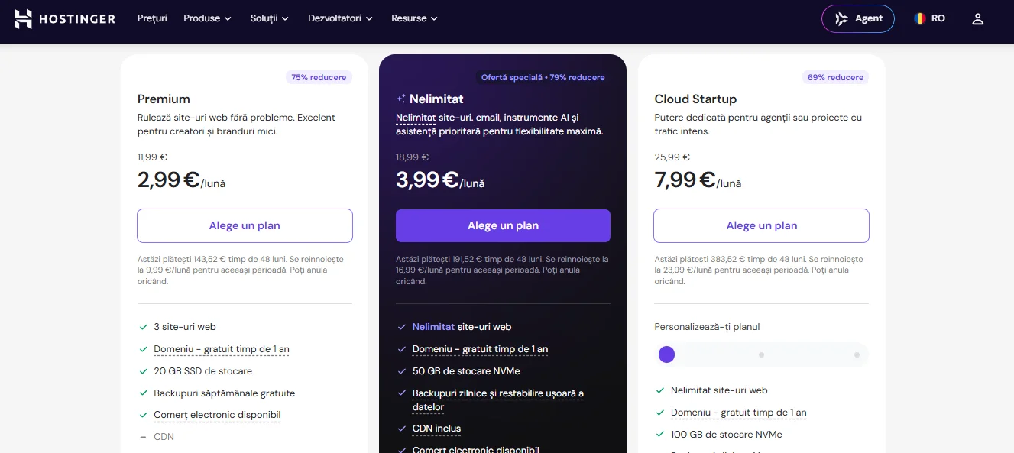1014x453 pixels.
Task: Click the Ofertă specială 79% reducere badge
Action: pos(543,77)
